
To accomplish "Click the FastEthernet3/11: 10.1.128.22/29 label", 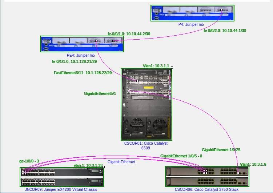I will tap(83, 73).
